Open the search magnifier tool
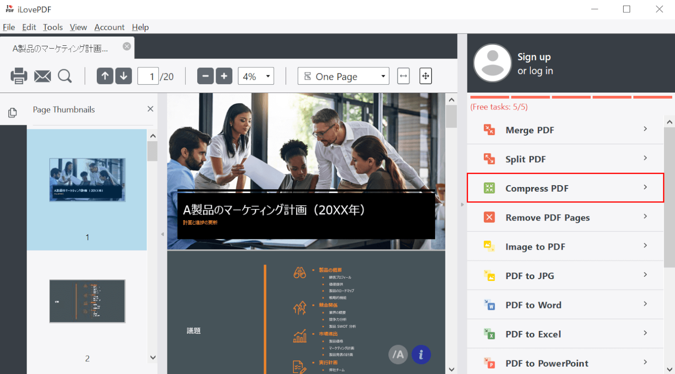This screenshot has height=374, width=675. (65, 76)
